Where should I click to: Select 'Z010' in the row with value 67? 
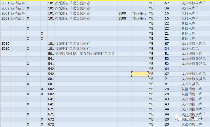coord(5,44)
